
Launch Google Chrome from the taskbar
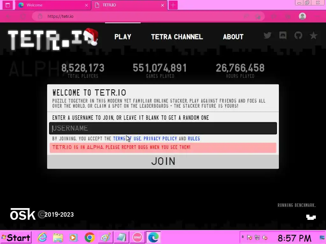coord(89,237)
